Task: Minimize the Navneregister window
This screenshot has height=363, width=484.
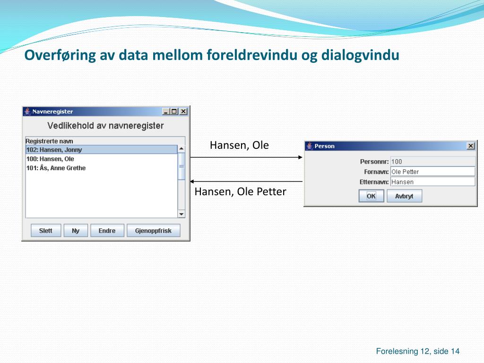Action: pos(166,112)
